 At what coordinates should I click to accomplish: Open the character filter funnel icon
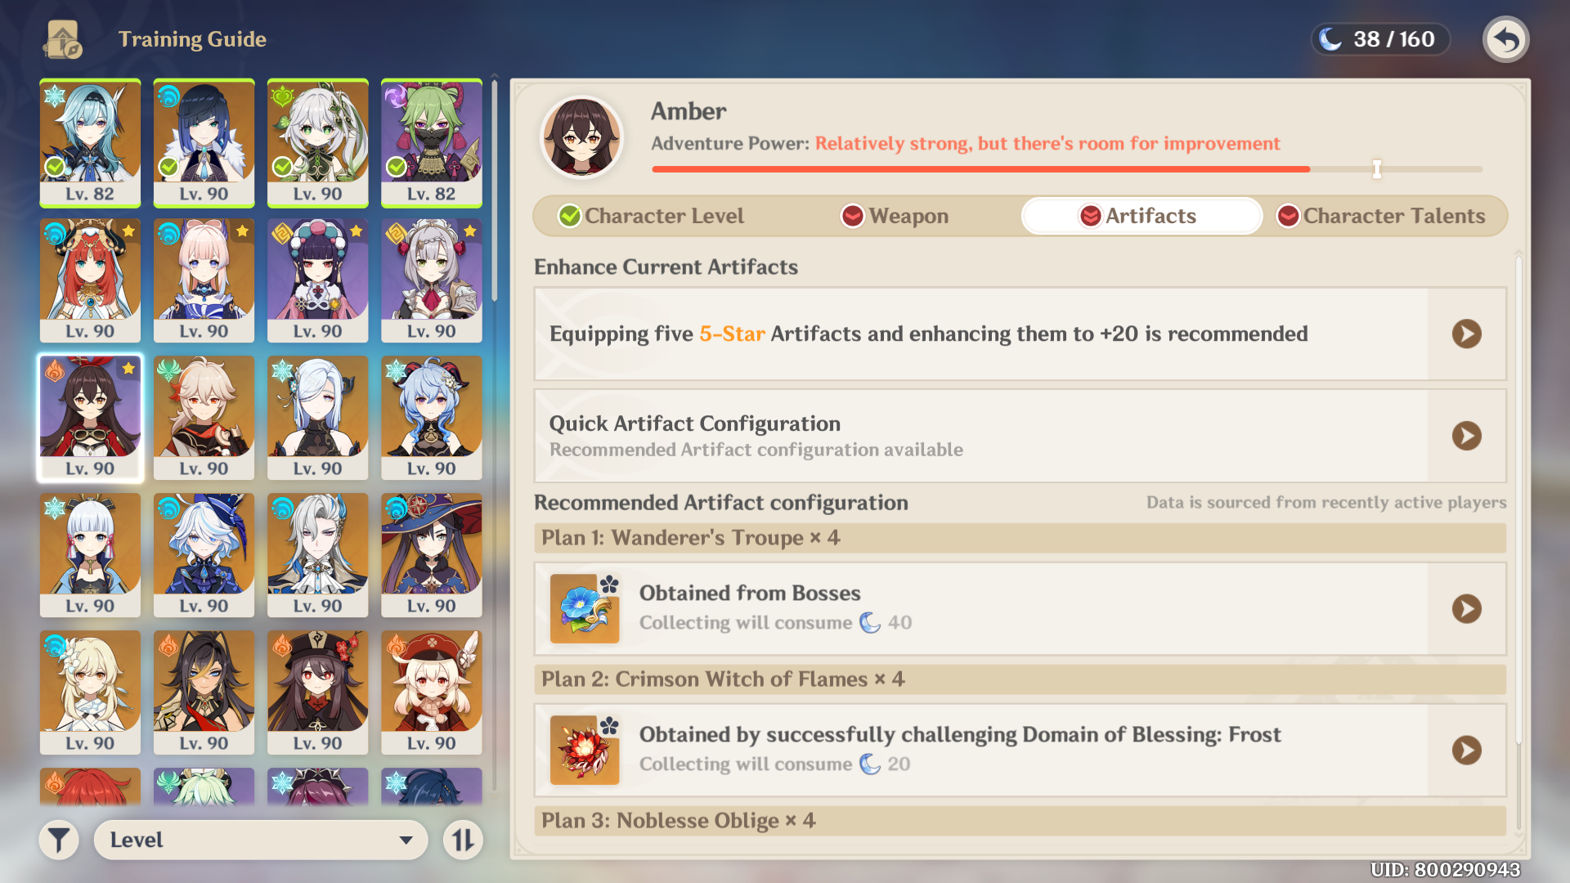[x=59, y=840]
